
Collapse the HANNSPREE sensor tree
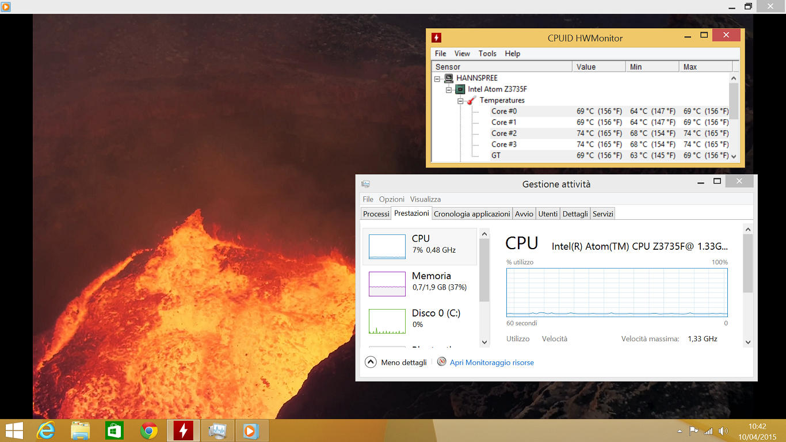[x=438, y=78]
